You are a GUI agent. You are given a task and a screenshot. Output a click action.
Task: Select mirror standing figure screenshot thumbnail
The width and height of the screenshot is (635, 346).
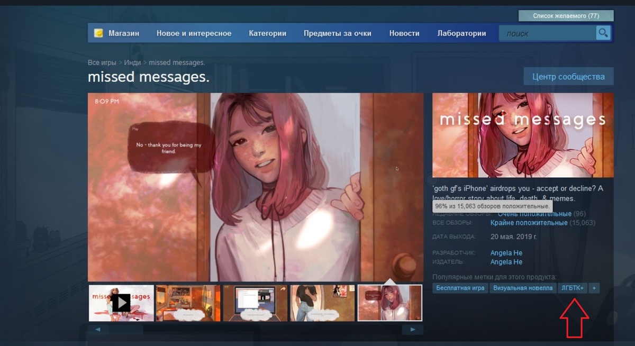(x=323, y=303)
